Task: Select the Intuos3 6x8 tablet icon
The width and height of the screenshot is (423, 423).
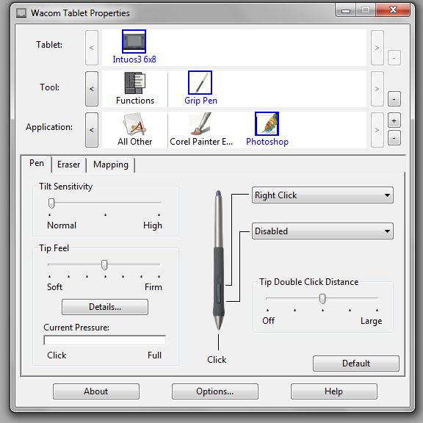Action: (134, 41)
